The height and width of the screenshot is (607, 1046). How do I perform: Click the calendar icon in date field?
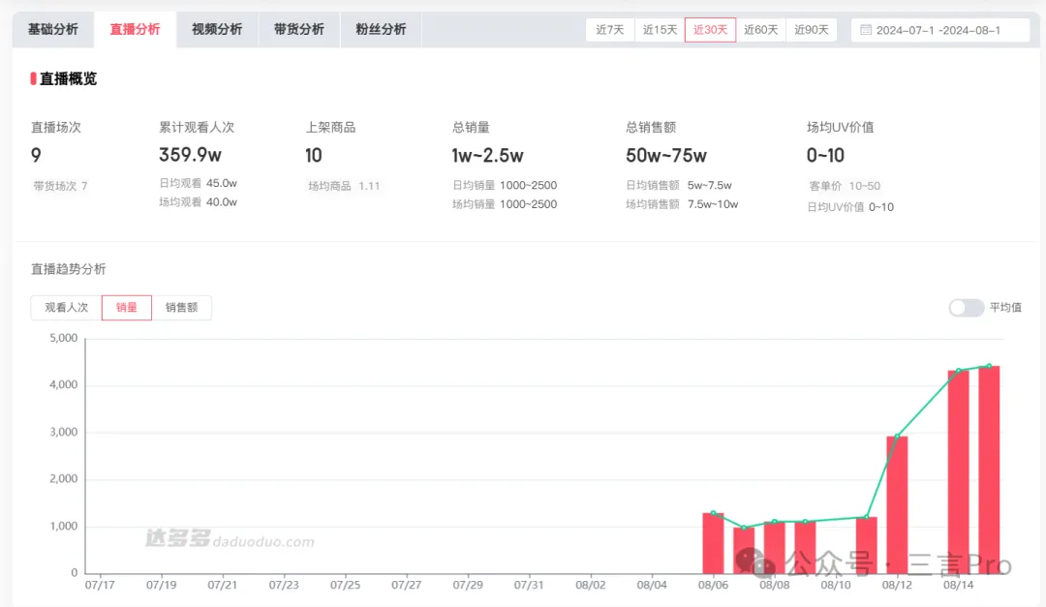(x=866, y=30)
